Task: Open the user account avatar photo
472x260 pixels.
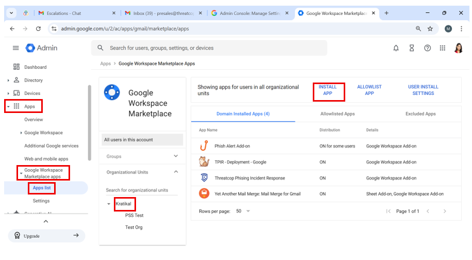Action: click(458, 48)
